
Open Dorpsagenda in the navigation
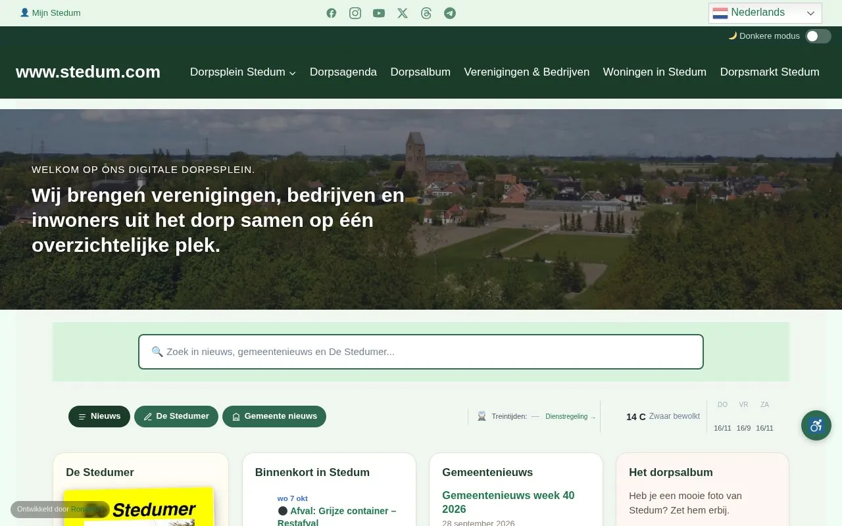[x=343, y=72]
